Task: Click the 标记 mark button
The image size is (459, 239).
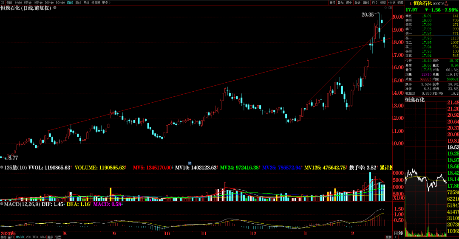Action: coord(383,3)
